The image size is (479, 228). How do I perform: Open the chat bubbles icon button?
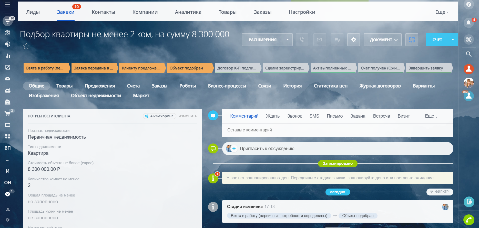point(337,40)
